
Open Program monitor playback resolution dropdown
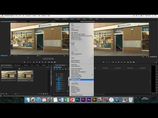pyautogui.click(x=144, y=57)
